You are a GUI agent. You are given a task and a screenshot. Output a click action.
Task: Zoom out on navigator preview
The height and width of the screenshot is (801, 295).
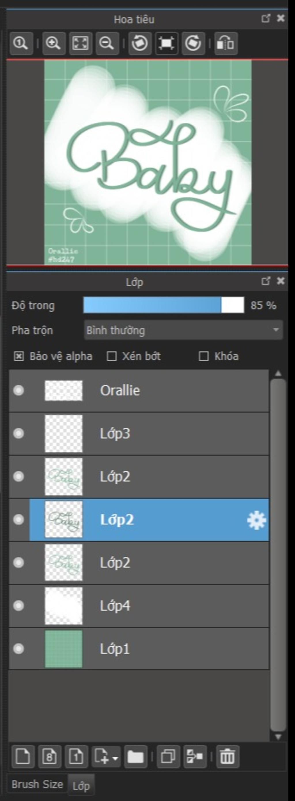(x=107, y=43)
